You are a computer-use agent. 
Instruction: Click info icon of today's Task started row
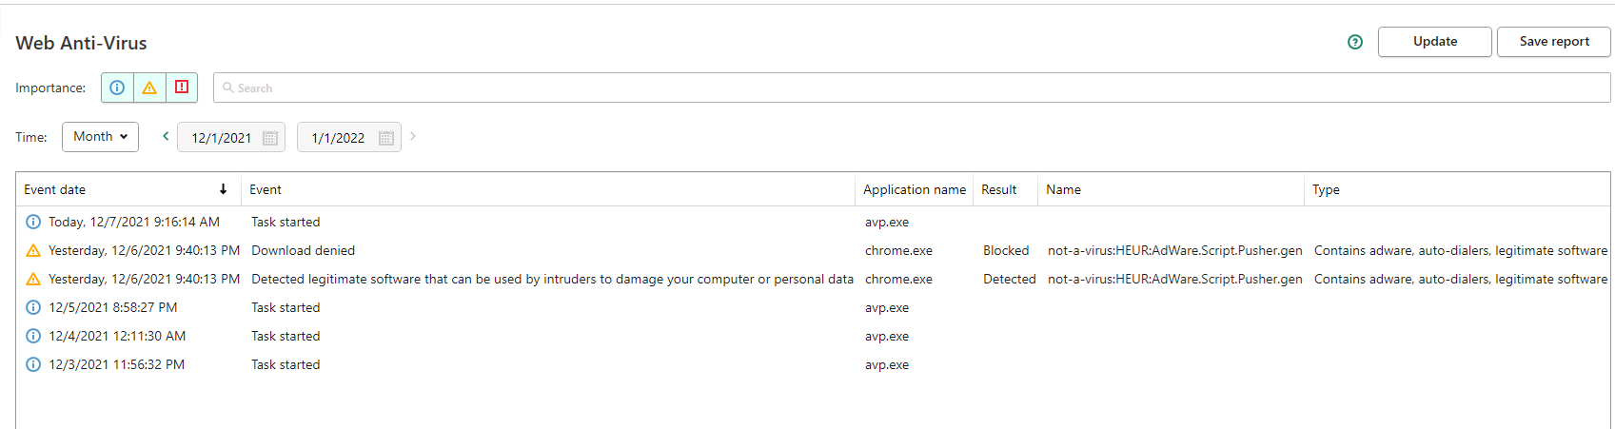33,222
